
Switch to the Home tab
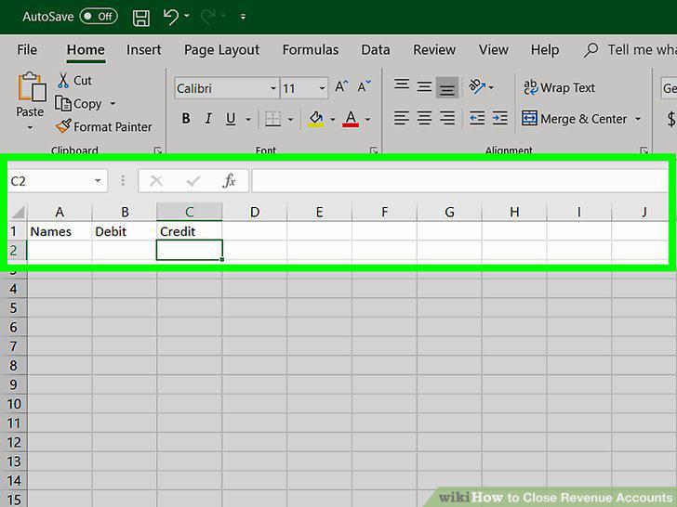(x=86, y=49)
